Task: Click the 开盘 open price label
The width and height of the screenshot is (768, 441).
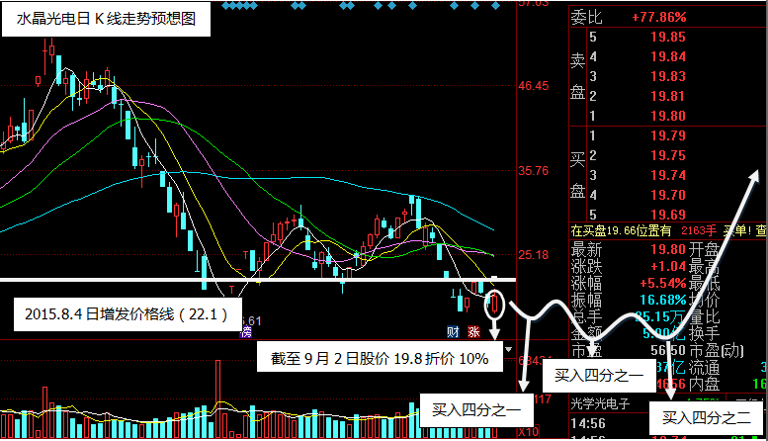Action: tap(704, 249)
